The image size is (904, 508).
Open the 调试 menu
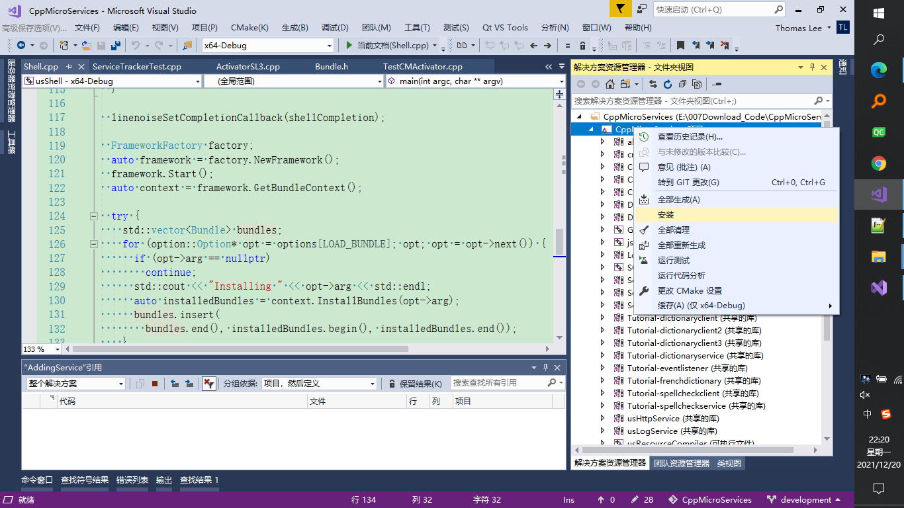(x=335, y=28)
